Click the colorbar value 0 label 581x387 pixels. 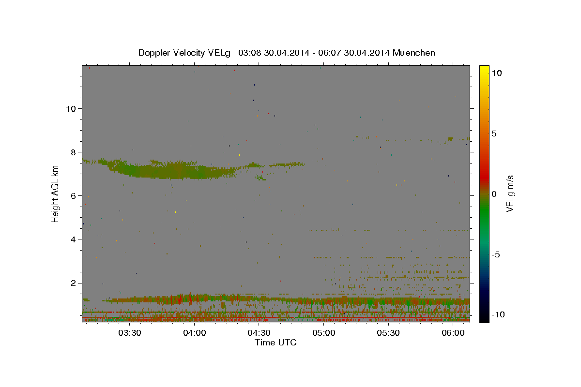tap(494, 194)
